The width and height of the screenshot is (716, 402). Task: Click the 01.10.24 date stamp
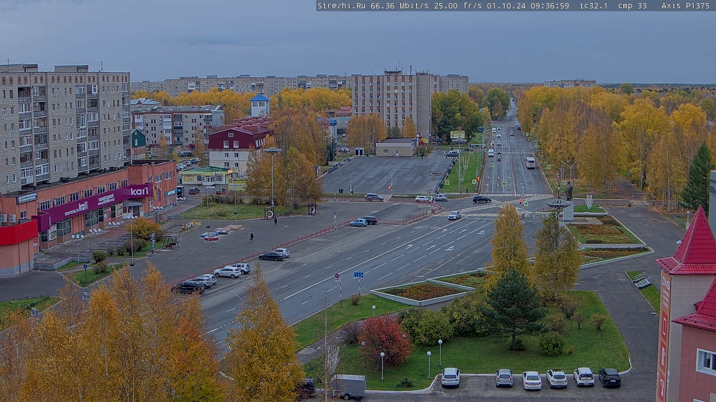click(x=506, y=6)
